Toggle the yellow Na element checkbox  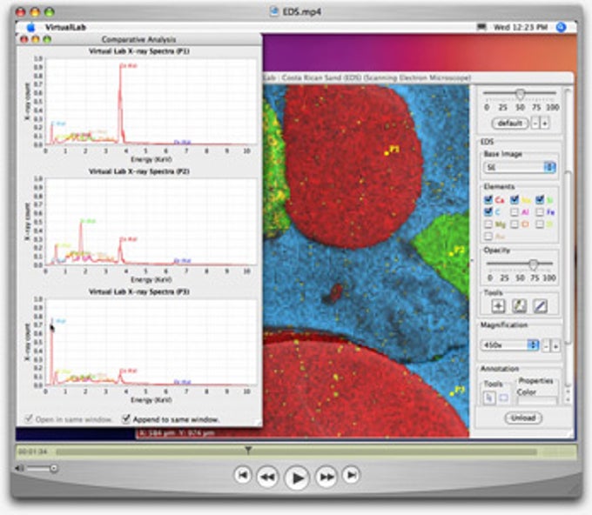[515, 199]
